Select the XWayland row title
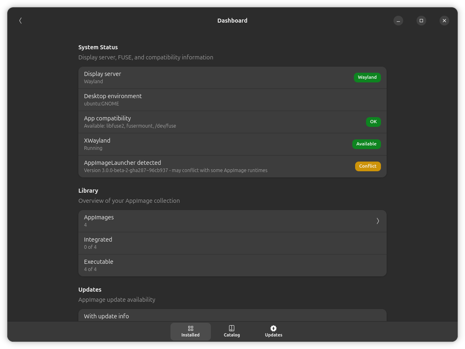 (x=97, y=141)
